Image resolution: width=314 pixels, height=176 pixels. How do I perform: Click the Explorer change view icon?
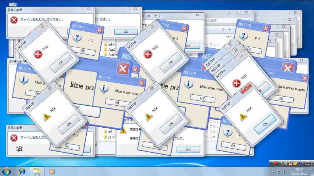(x=224, y=29)
